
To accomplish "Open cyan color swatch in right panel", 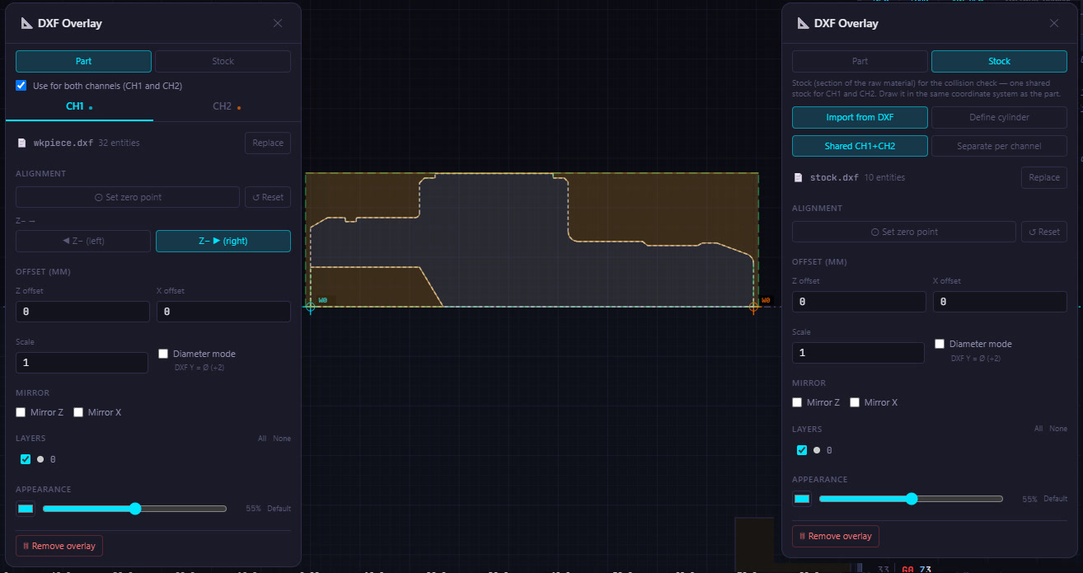I will 802,499.
